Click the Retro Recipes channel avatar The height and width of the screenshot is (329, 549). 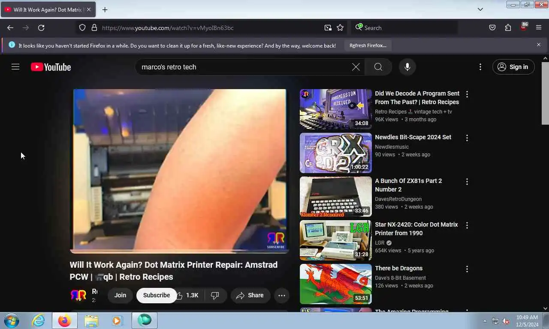(78, 295)
